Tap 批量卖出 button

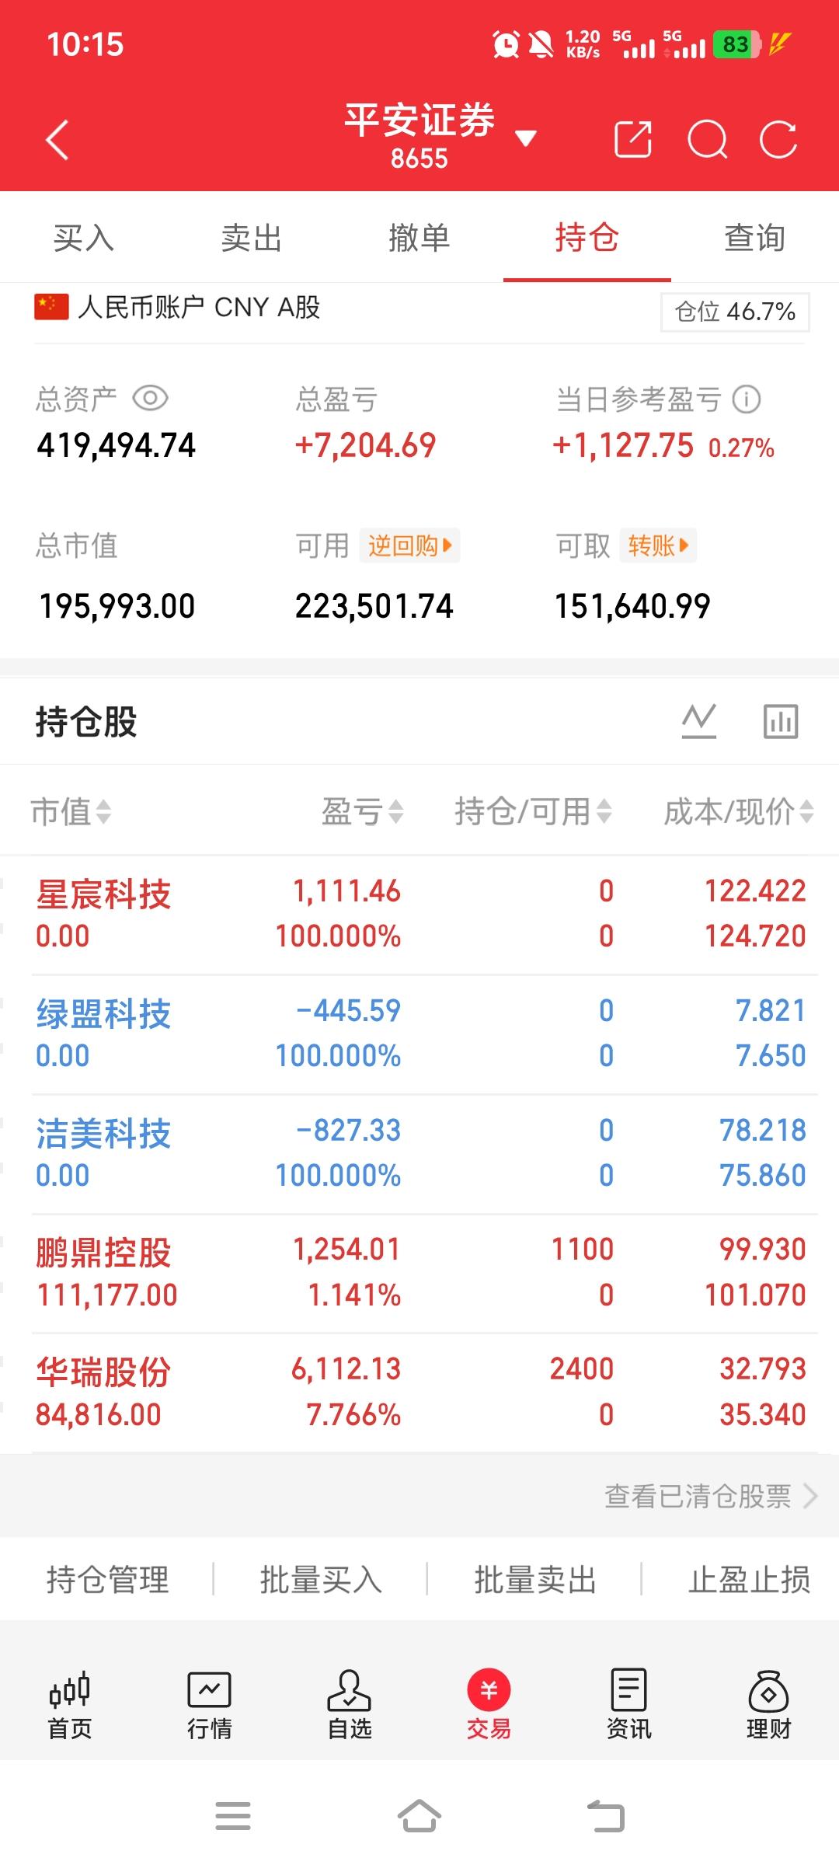pos(535,1579)
